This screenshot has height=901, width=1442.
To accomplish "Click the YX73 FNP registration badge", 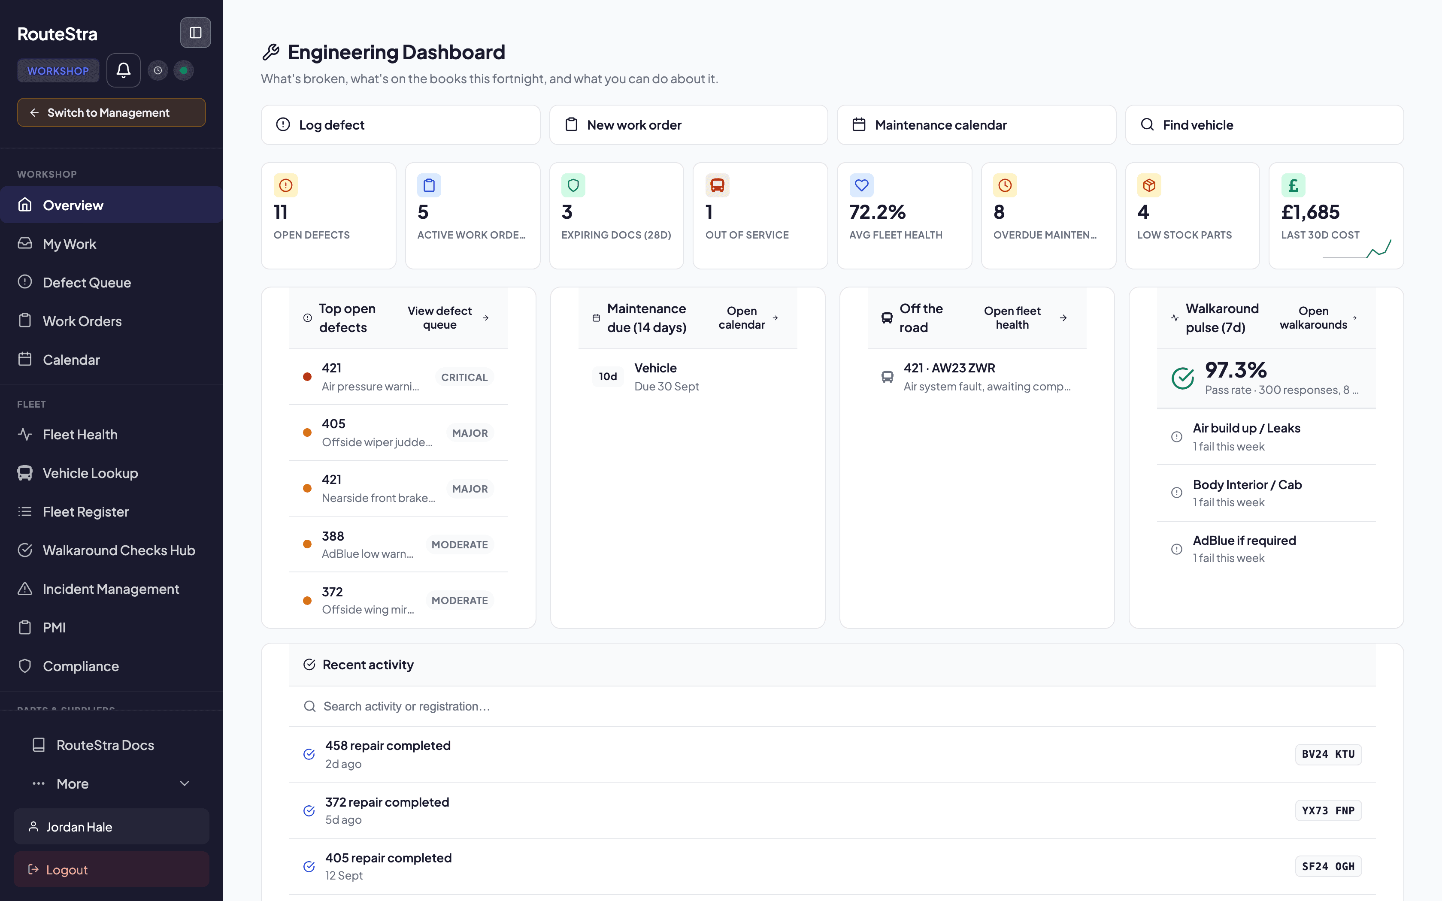I will tap(1328, 810).
